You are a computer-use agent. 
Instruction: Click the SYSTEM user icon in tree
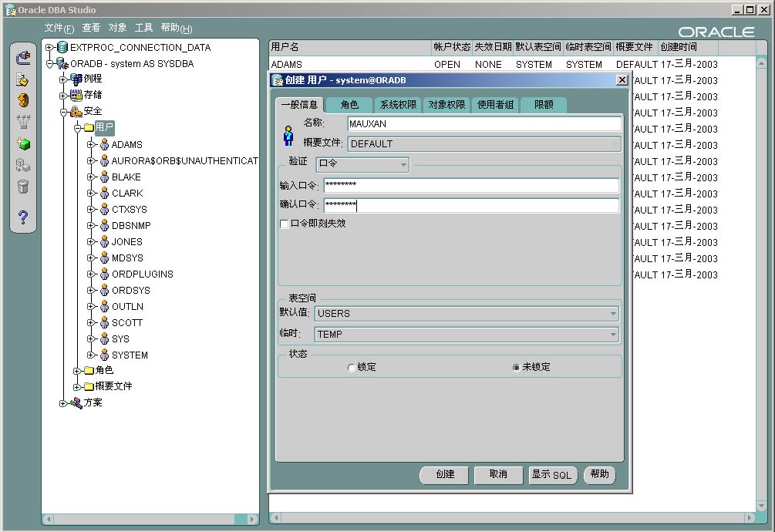[x=104, y=355]
